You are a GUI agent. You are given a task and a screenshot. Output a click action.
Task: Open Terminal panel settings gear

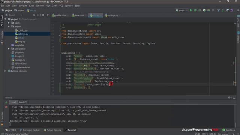point(229,97)
